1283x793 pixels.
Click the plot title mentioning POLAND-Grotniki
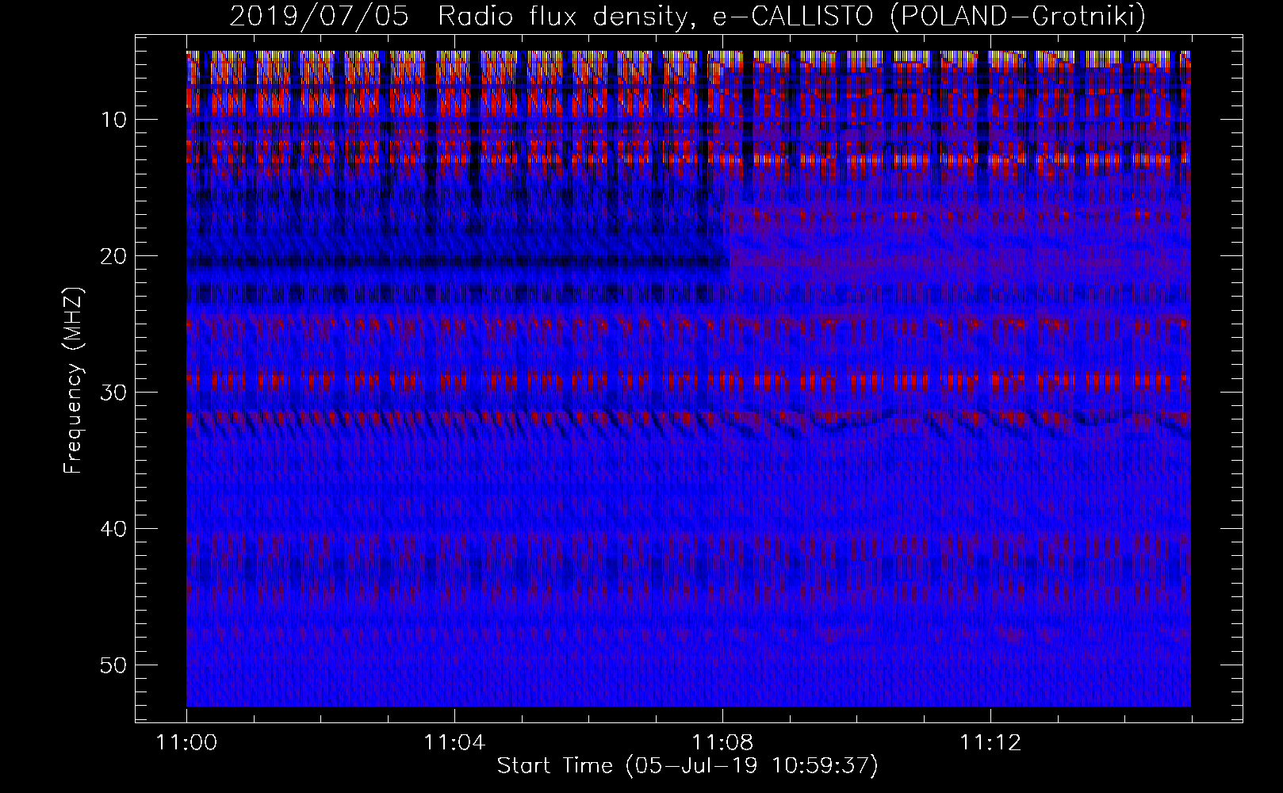tap(687, 17)
